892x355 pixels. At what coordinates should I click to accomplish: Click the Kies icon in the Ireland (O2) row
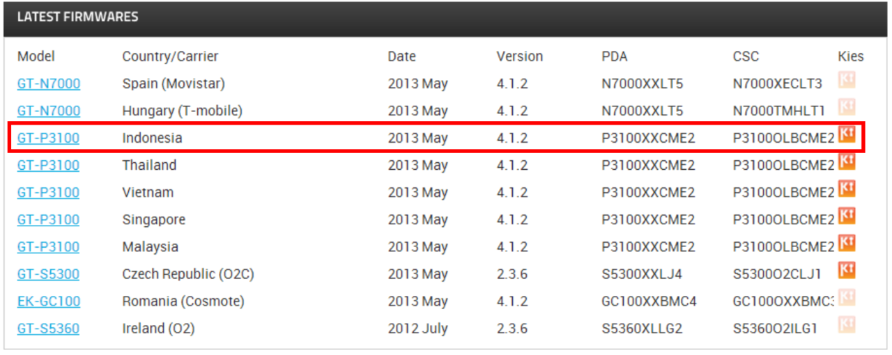point(847,324)
